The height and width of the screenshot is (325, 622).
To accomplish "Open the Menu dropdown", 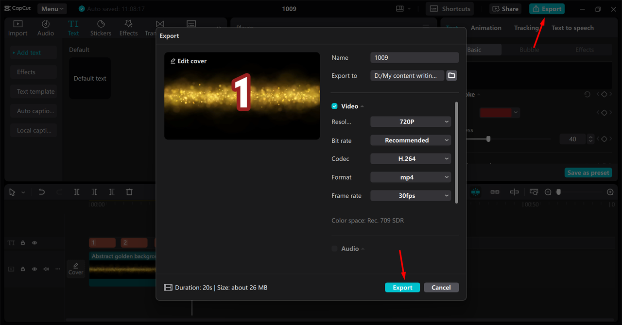I will coord(52,9).
